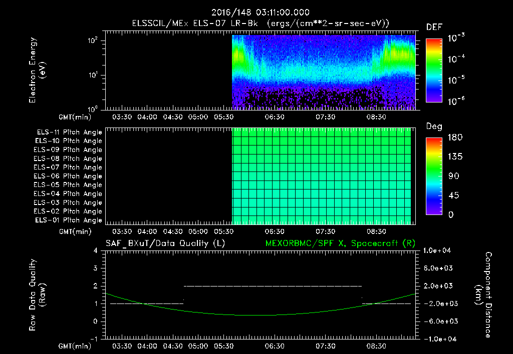513x354 pixels.
Task: Click the Deg colorbar label
Action: click(x=434, y=126)
